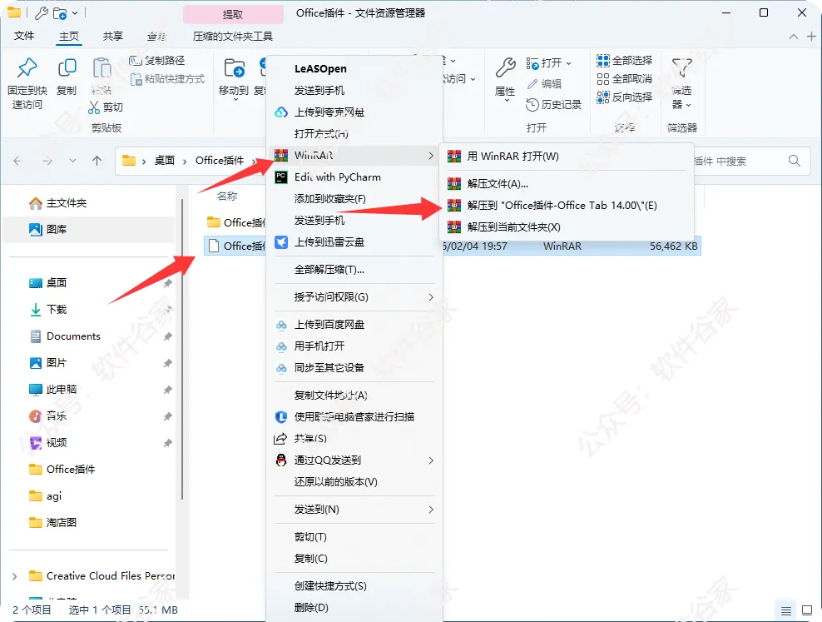The height and width of the screenshot is (622, 822).
Task: Choose 全部解压缩(T)...
Action: coord(354,270)
